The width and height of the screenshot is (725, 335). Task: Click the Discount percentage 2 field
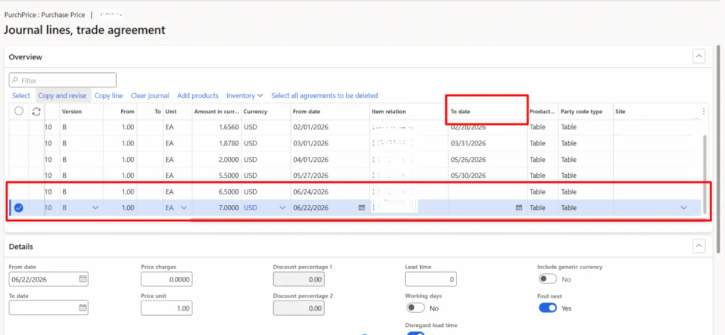coord(298,308)
